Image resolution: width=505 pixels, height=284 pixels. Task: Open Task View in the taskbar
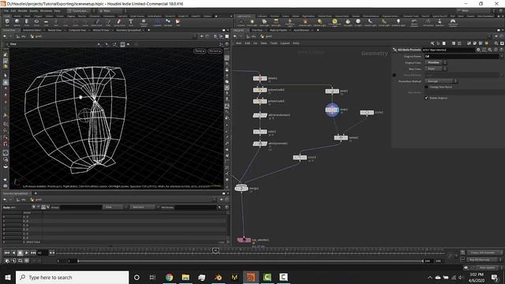coord(152,277)
